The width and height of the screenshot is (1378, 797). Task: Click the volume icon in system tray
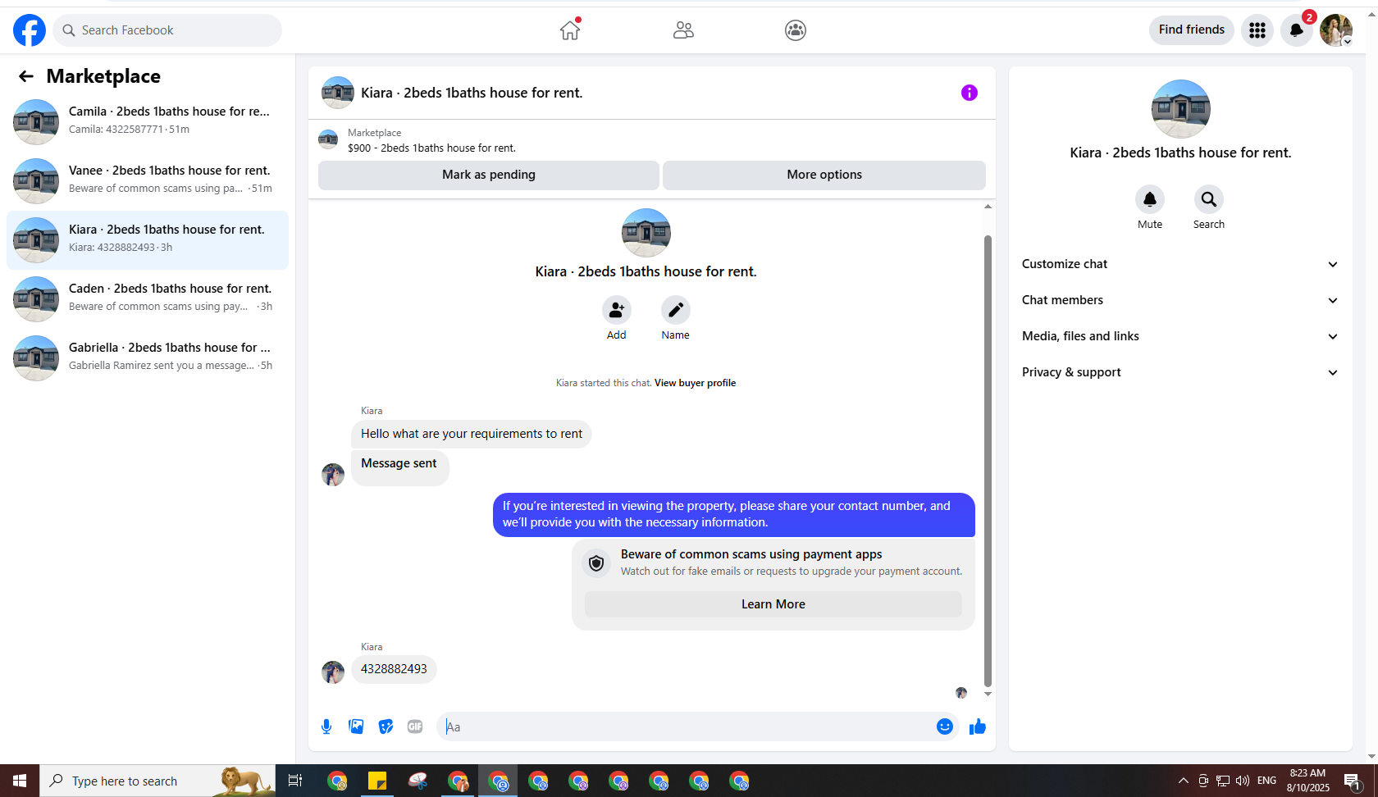pos(1243,781)
